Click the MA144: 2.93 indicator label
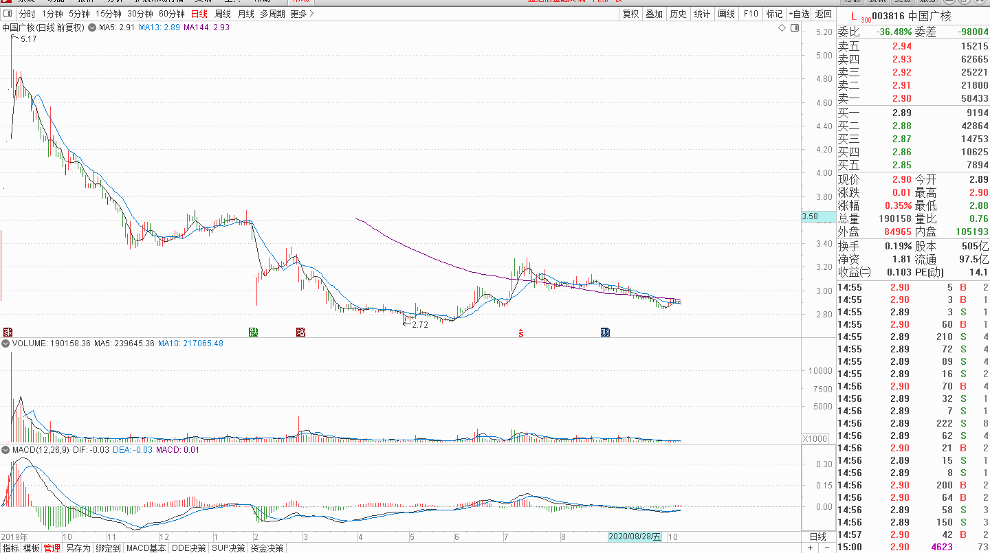The image size is (990, 553). [x=207, y=28]
